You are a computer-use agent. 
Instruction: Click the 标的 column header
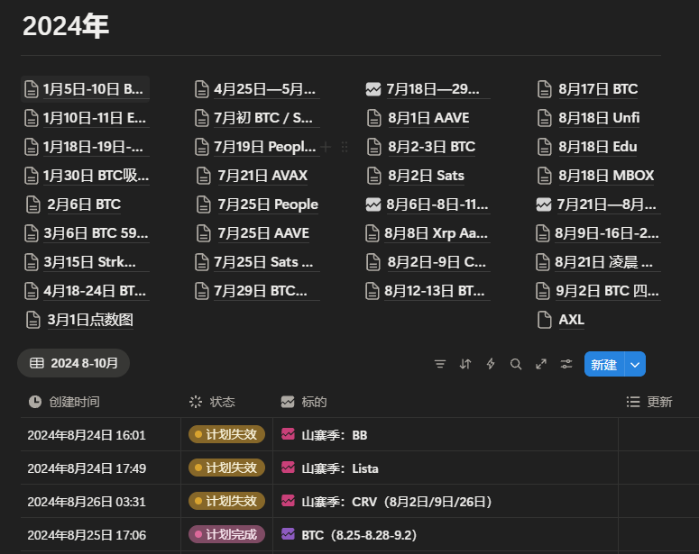304,402
